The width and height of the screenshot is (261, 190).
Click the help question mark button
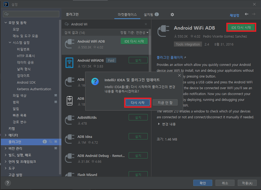7,183
